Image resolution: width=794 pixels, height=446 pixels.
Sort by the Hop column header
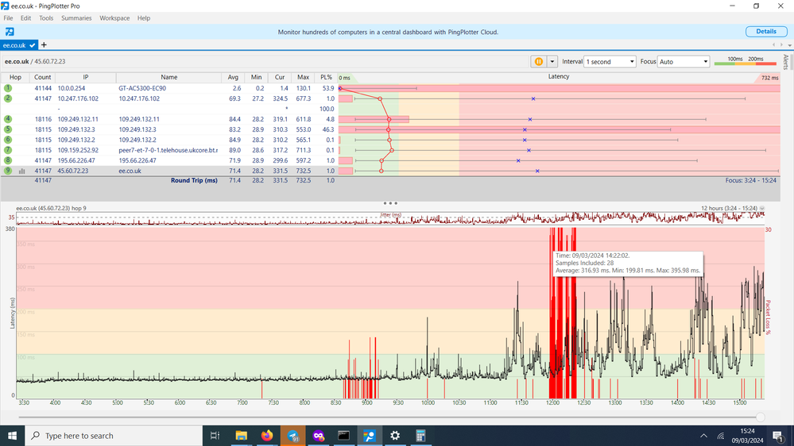15,77
